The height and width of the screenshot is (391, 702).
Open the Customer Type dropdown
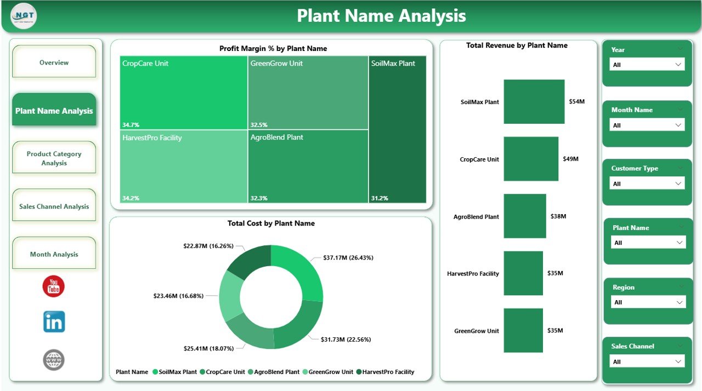681,183
